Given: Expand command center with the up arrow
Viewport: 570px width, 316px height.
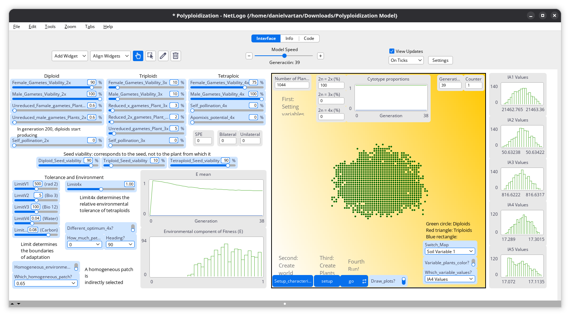Looking at the screenshot, I should [x=12, y=304].
